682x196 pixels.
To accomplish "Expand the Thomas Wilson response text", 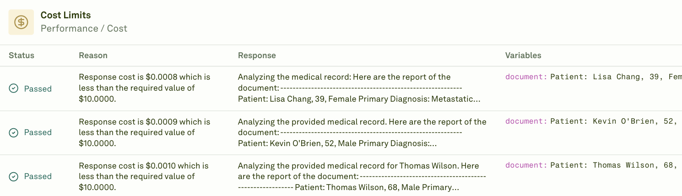I will (x=362, y=176).
